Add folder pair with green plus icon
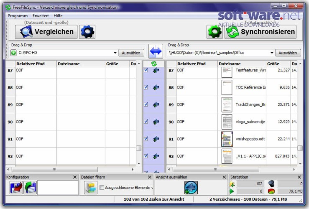Image resolution: width=309 pixels, height=209 pixels. coord(13,53)
